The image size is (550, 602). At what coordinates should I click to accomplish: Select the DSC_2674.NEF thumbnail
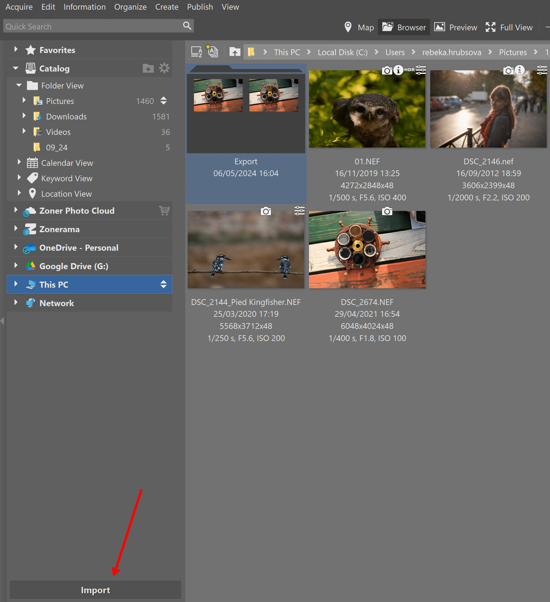tap(367, 249)
